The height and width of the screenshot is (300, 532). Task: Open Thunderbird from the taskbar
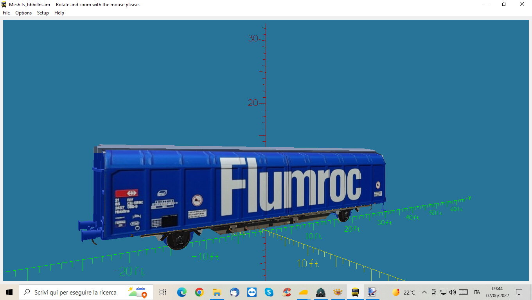(x=234, y=292)
